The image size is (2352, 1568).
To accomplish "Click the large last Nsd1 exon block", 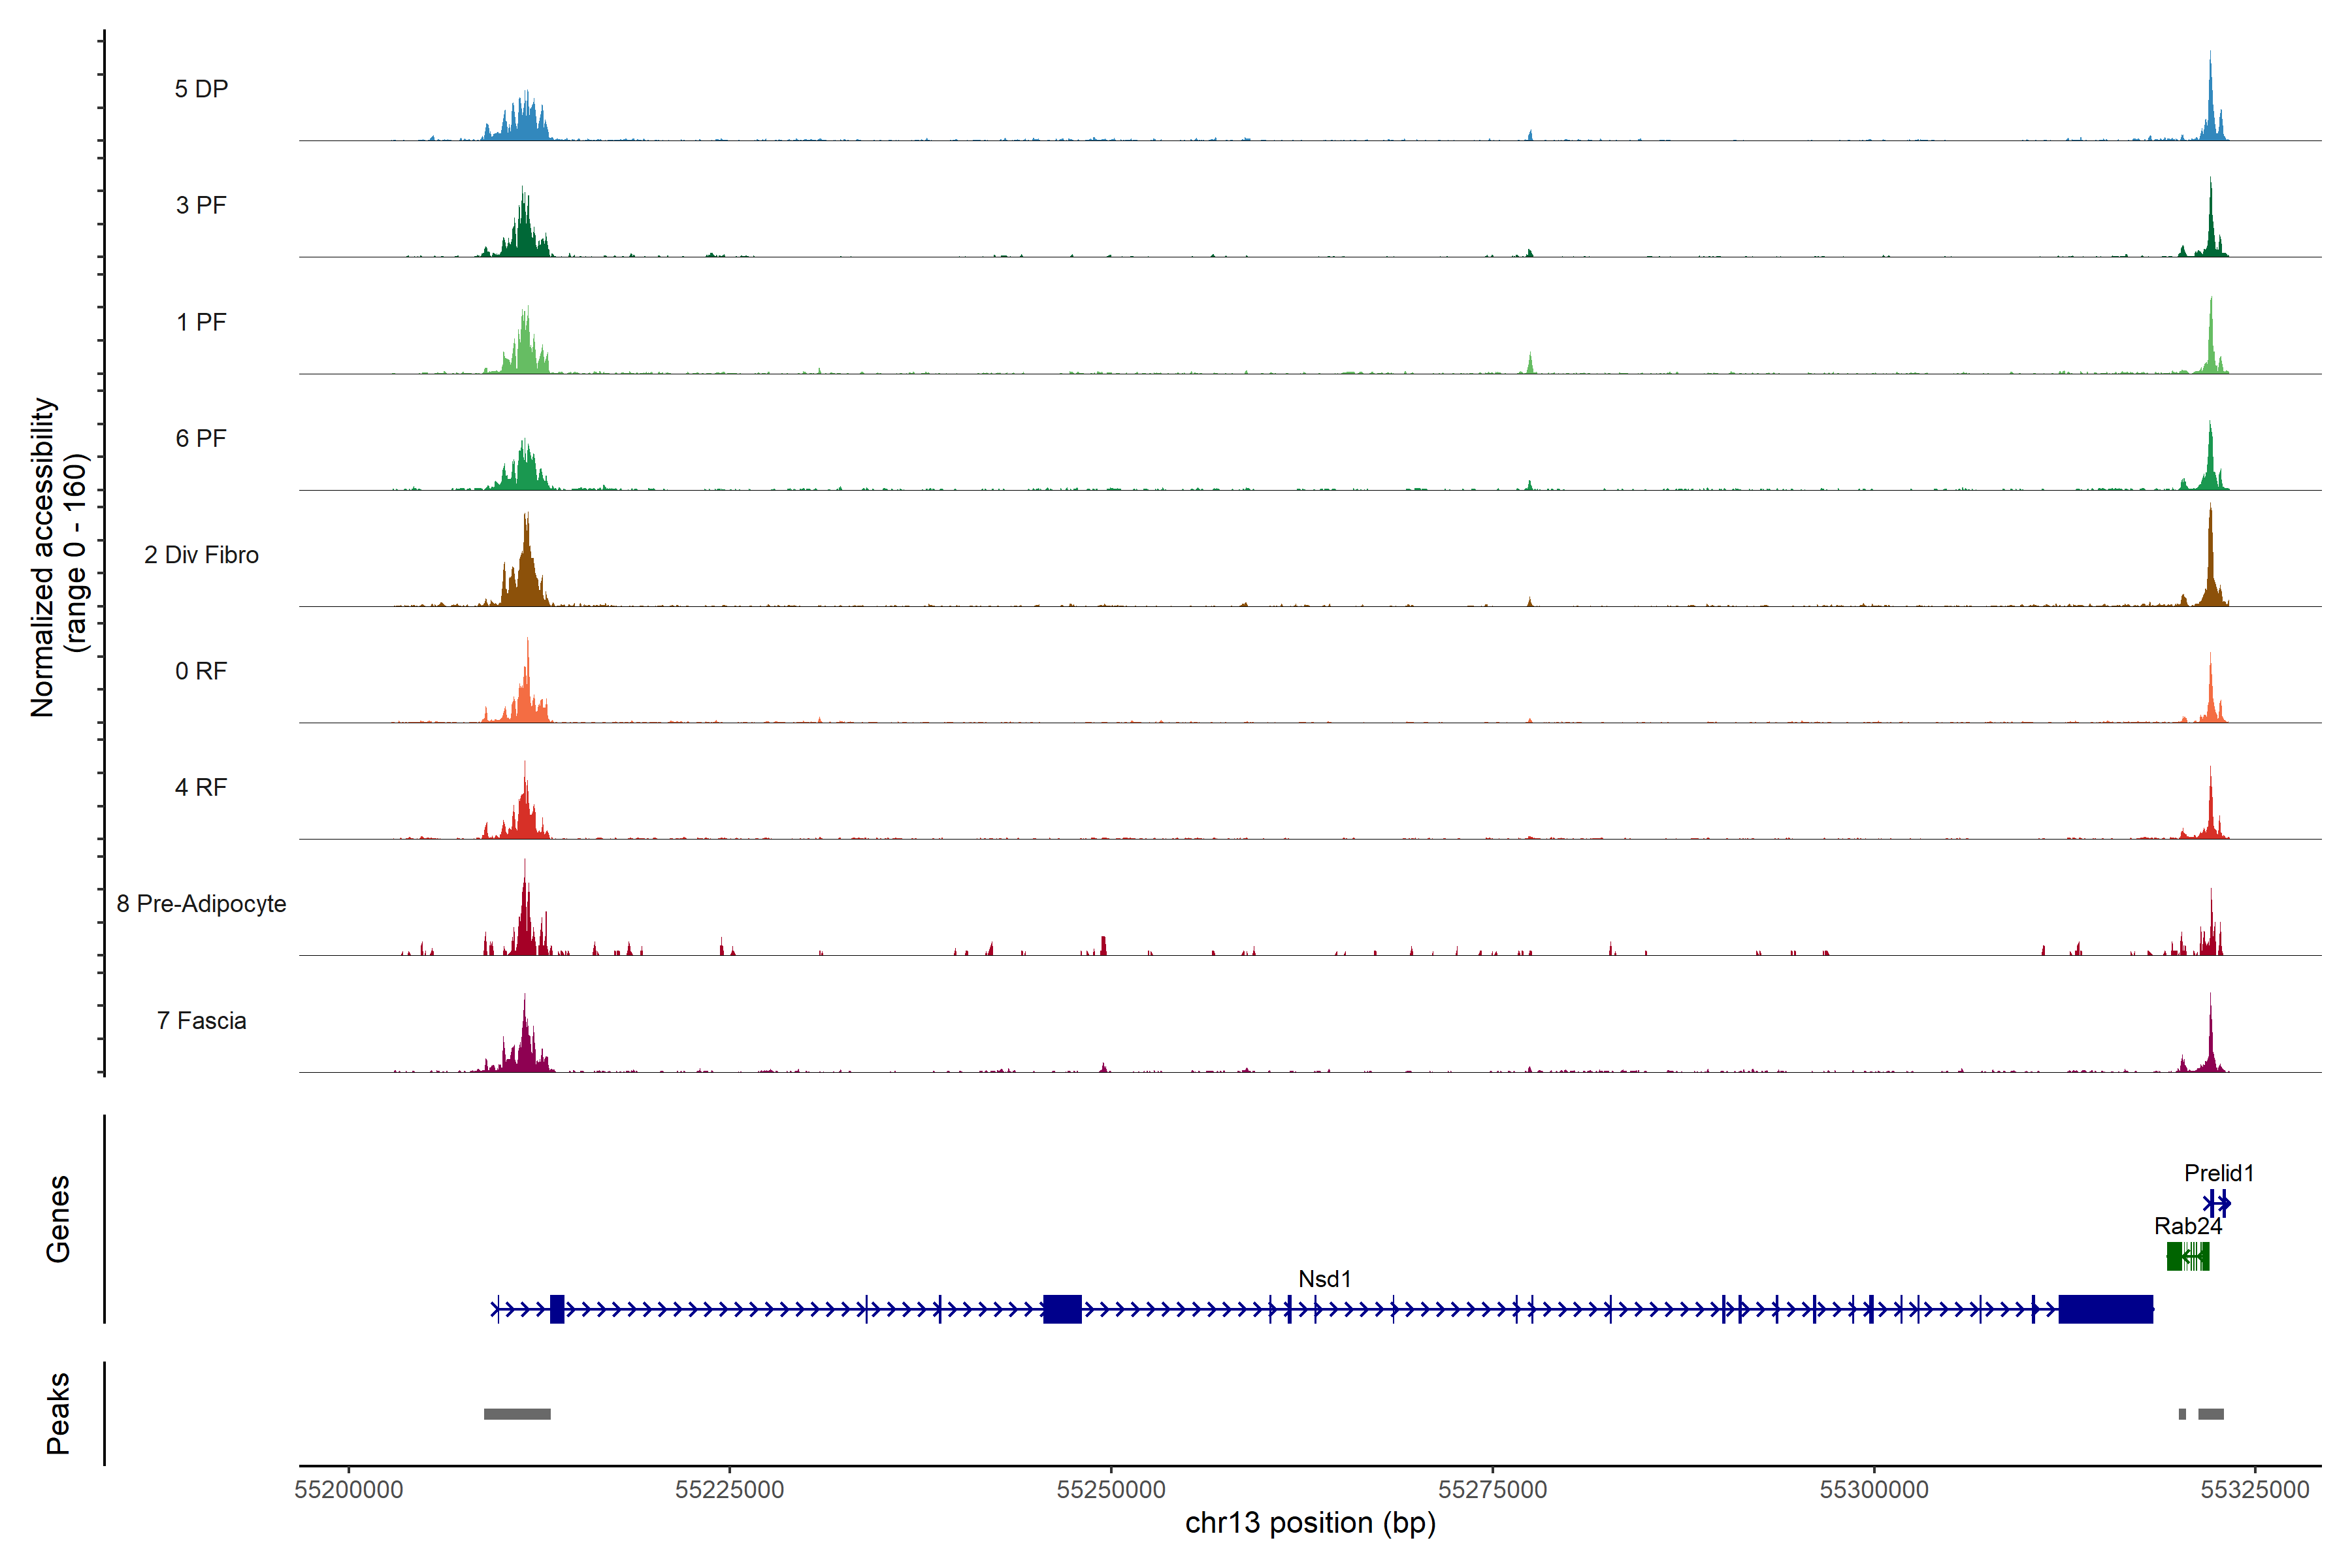I will pos(2105,1309).
